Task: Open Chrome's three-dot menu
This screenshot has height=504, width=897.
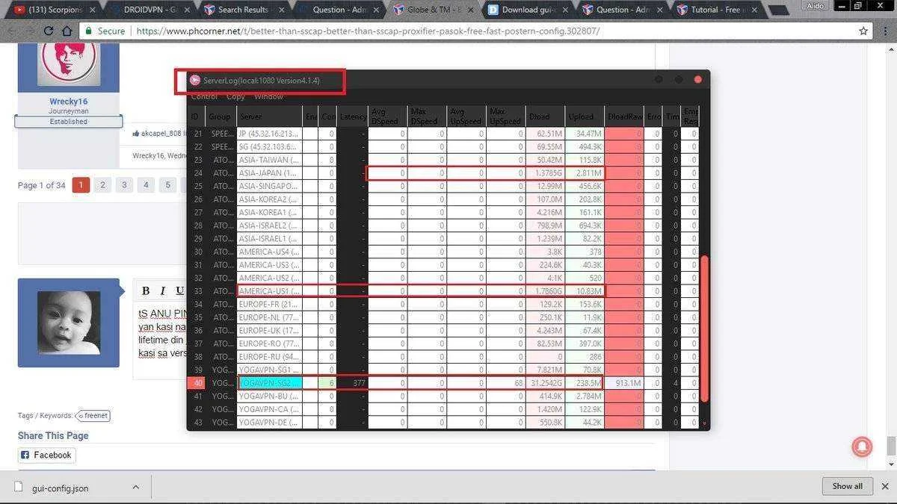Action: coord(884,31)
